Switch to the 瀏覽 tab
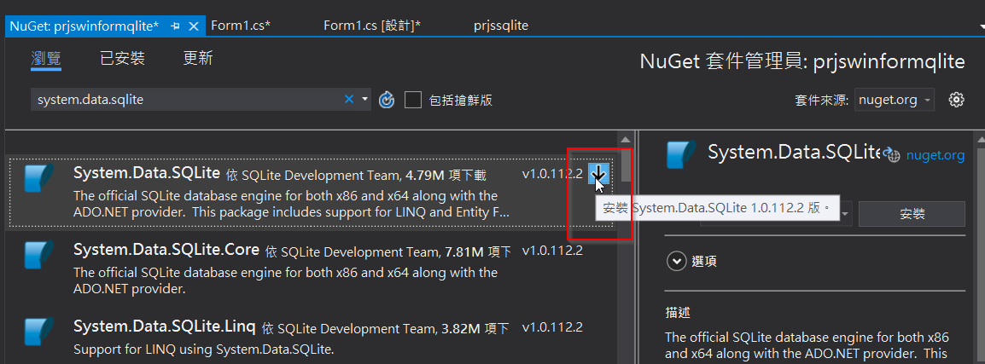The image size is (985, 364). tap(46, 58)
